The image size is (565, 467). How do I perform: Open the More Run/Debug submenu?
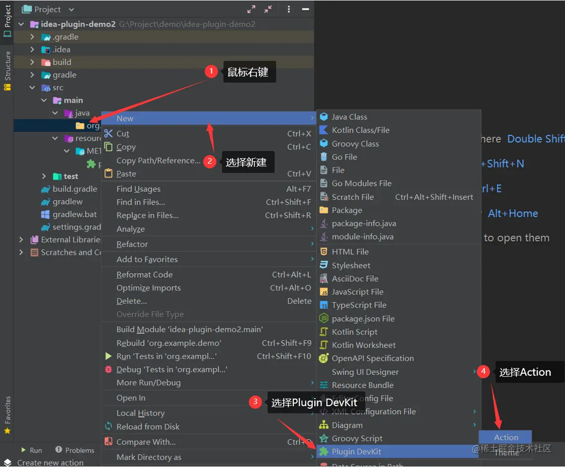click(209, 383)
